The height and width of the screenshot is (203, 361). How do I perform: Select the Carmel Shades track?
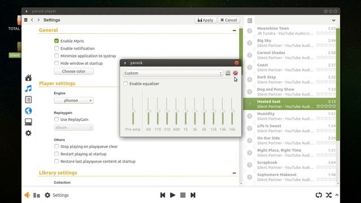[289, 55]
